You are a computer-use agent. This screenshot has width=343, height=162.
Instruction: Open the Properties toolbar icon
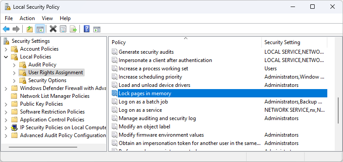point(63,29)
